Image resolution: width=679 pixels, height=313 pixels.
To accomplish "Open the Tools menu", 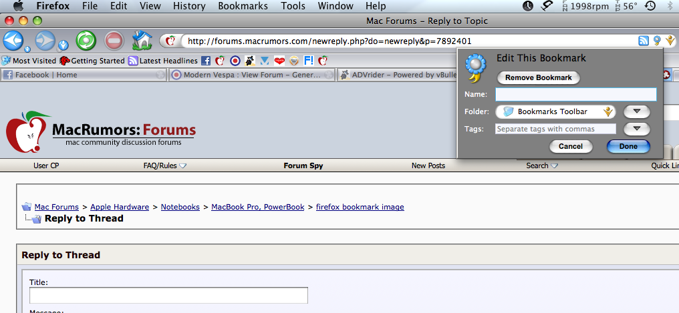I will click(293, 6).
